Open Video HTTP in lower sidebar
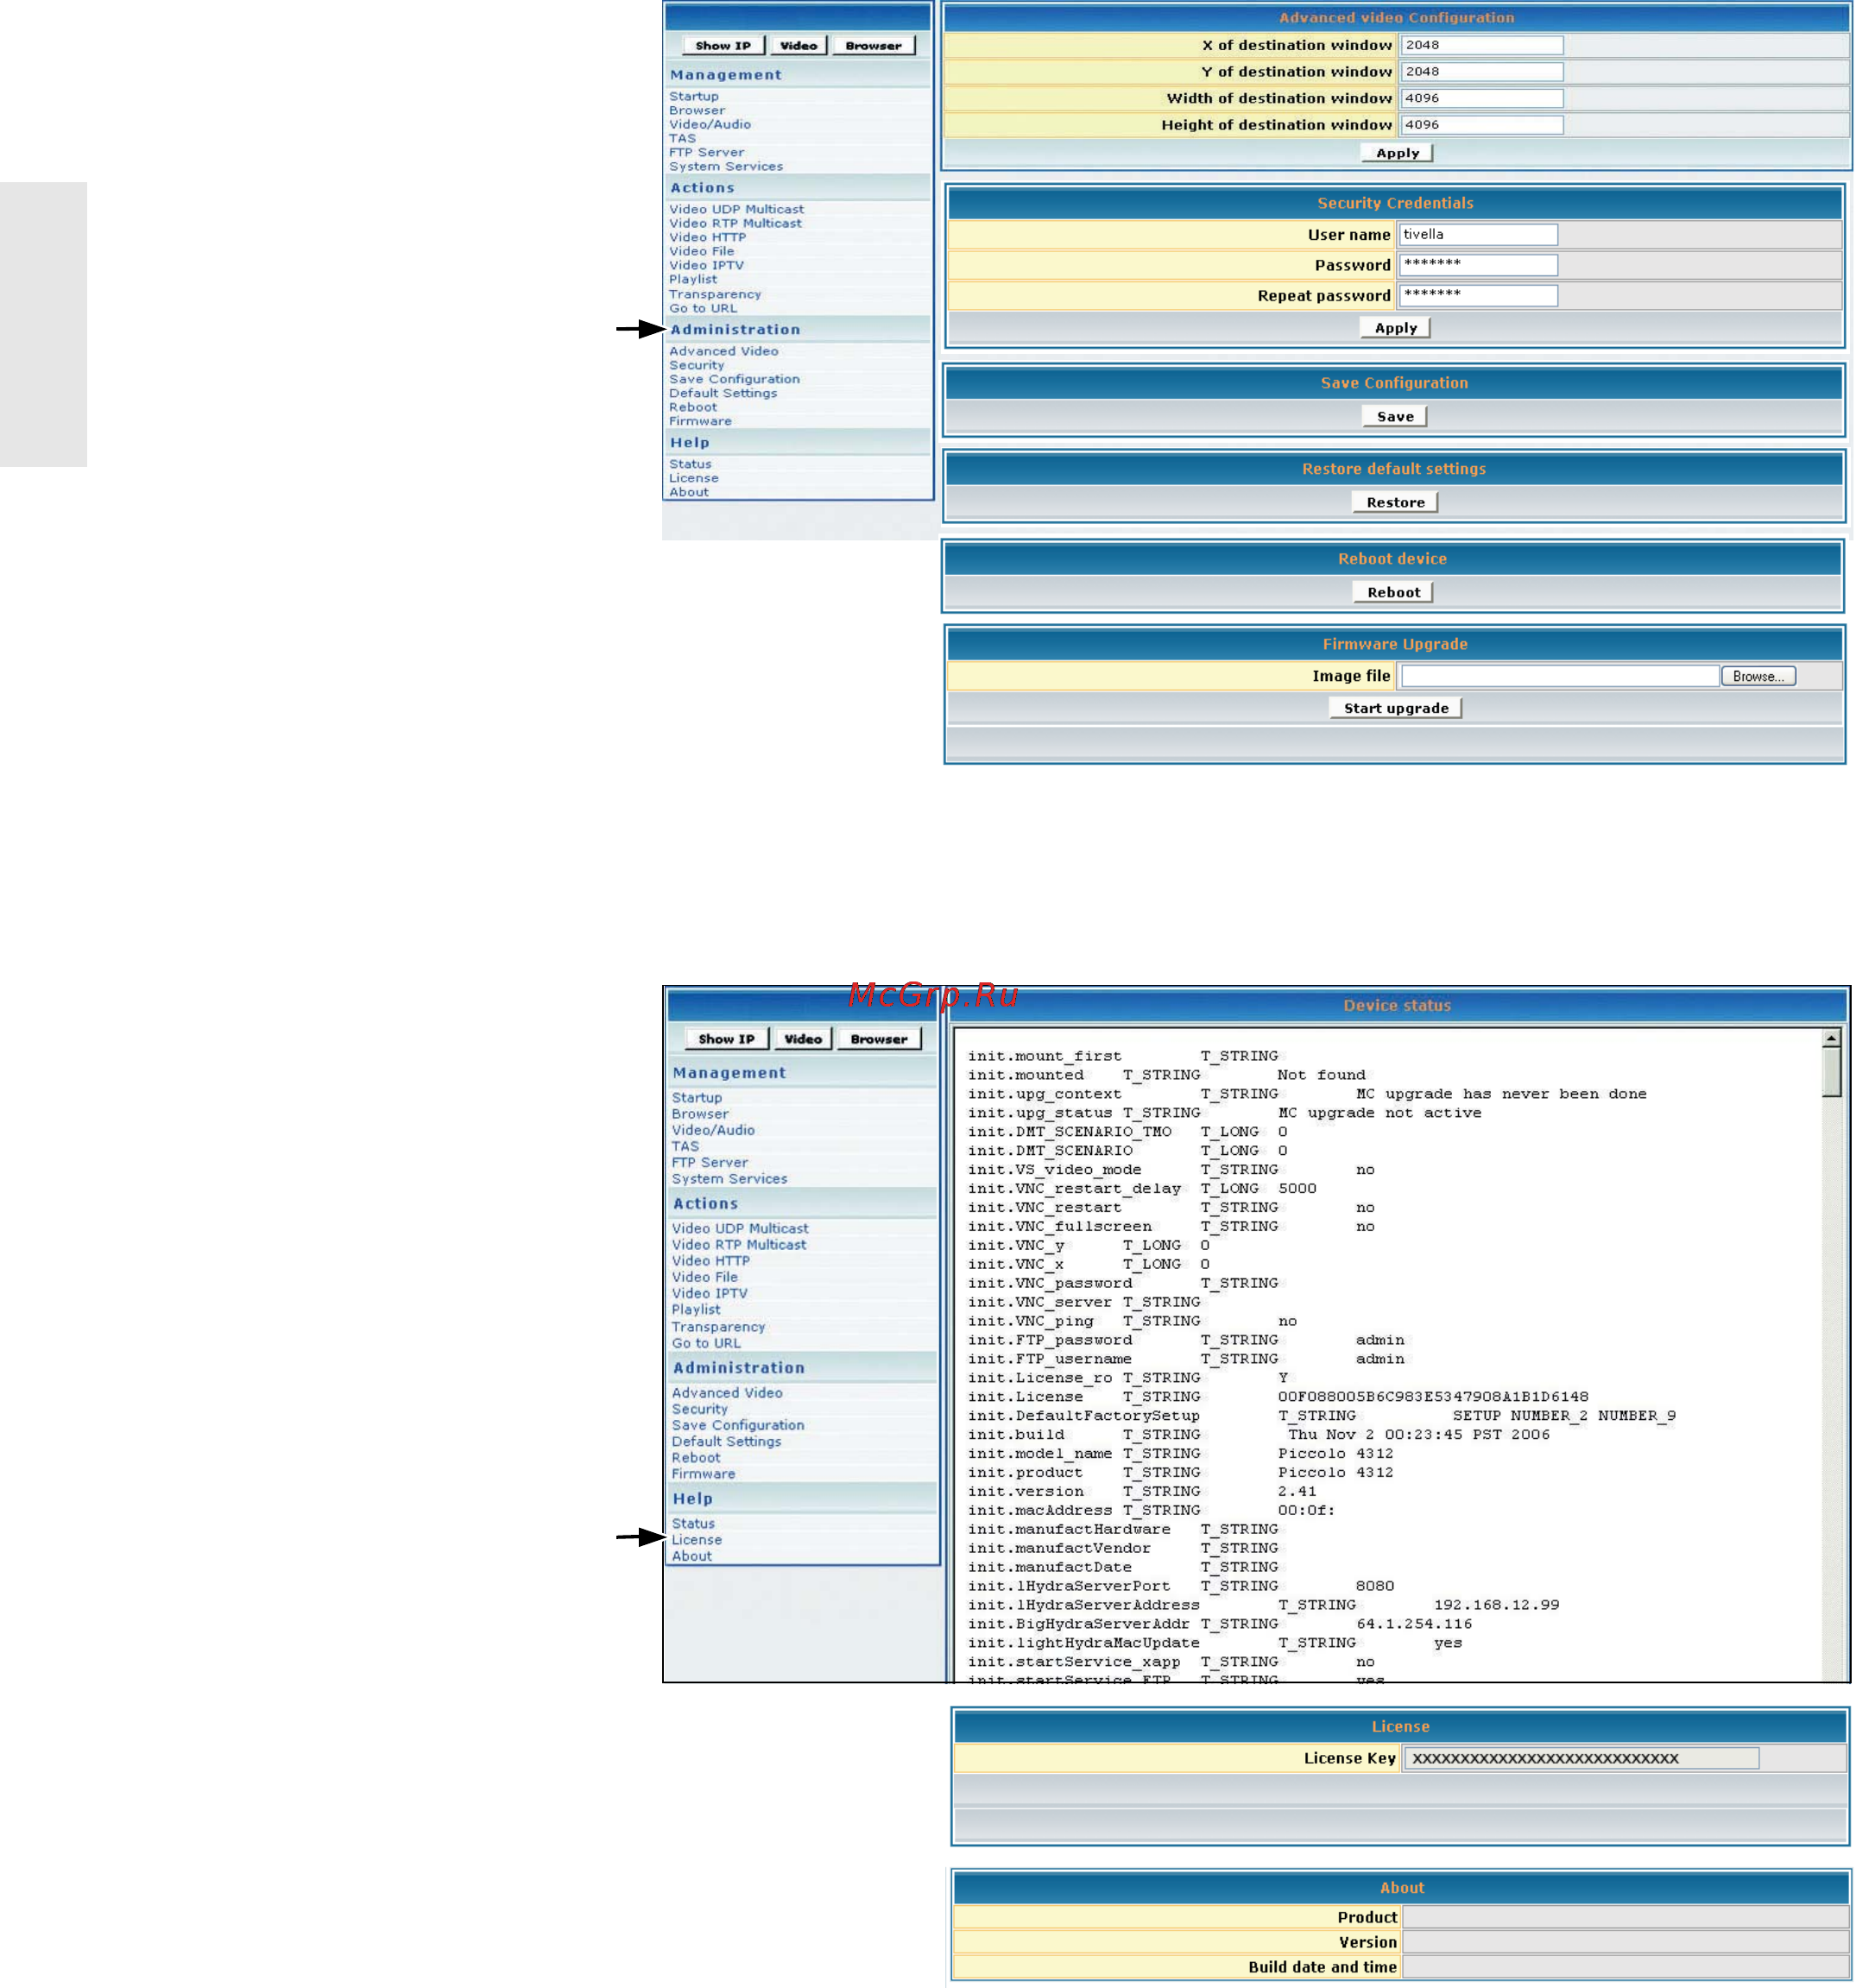The width and height of the screenshot is (1856, 1988). coord(711,1262)
